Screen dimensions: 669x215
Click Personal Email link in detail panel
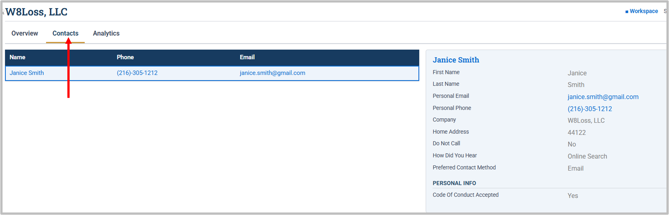603,97
